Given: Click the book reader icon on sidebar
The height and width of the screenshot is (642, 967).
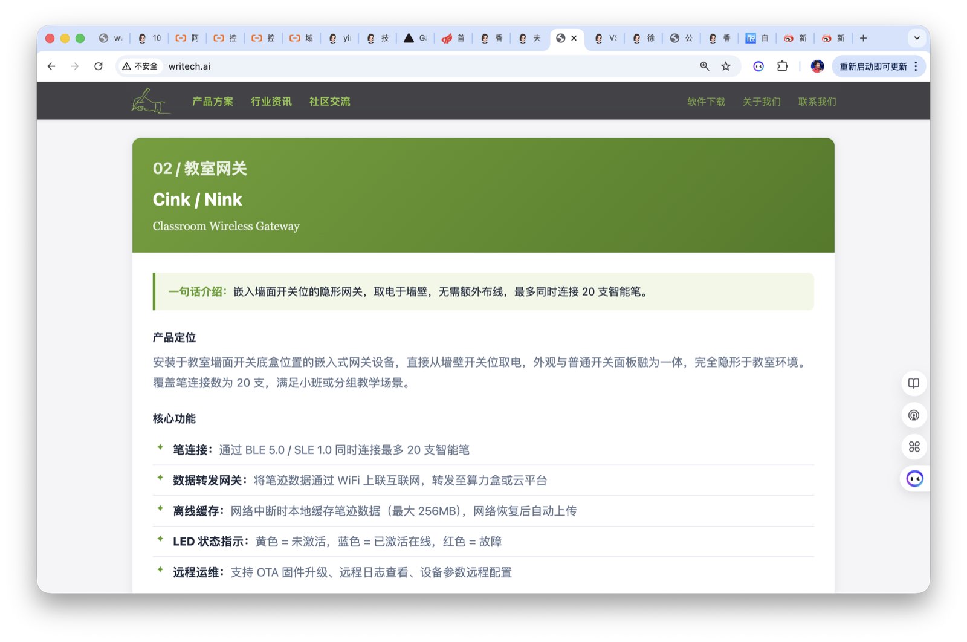Looking at the screenshot, I should [914, 383].
